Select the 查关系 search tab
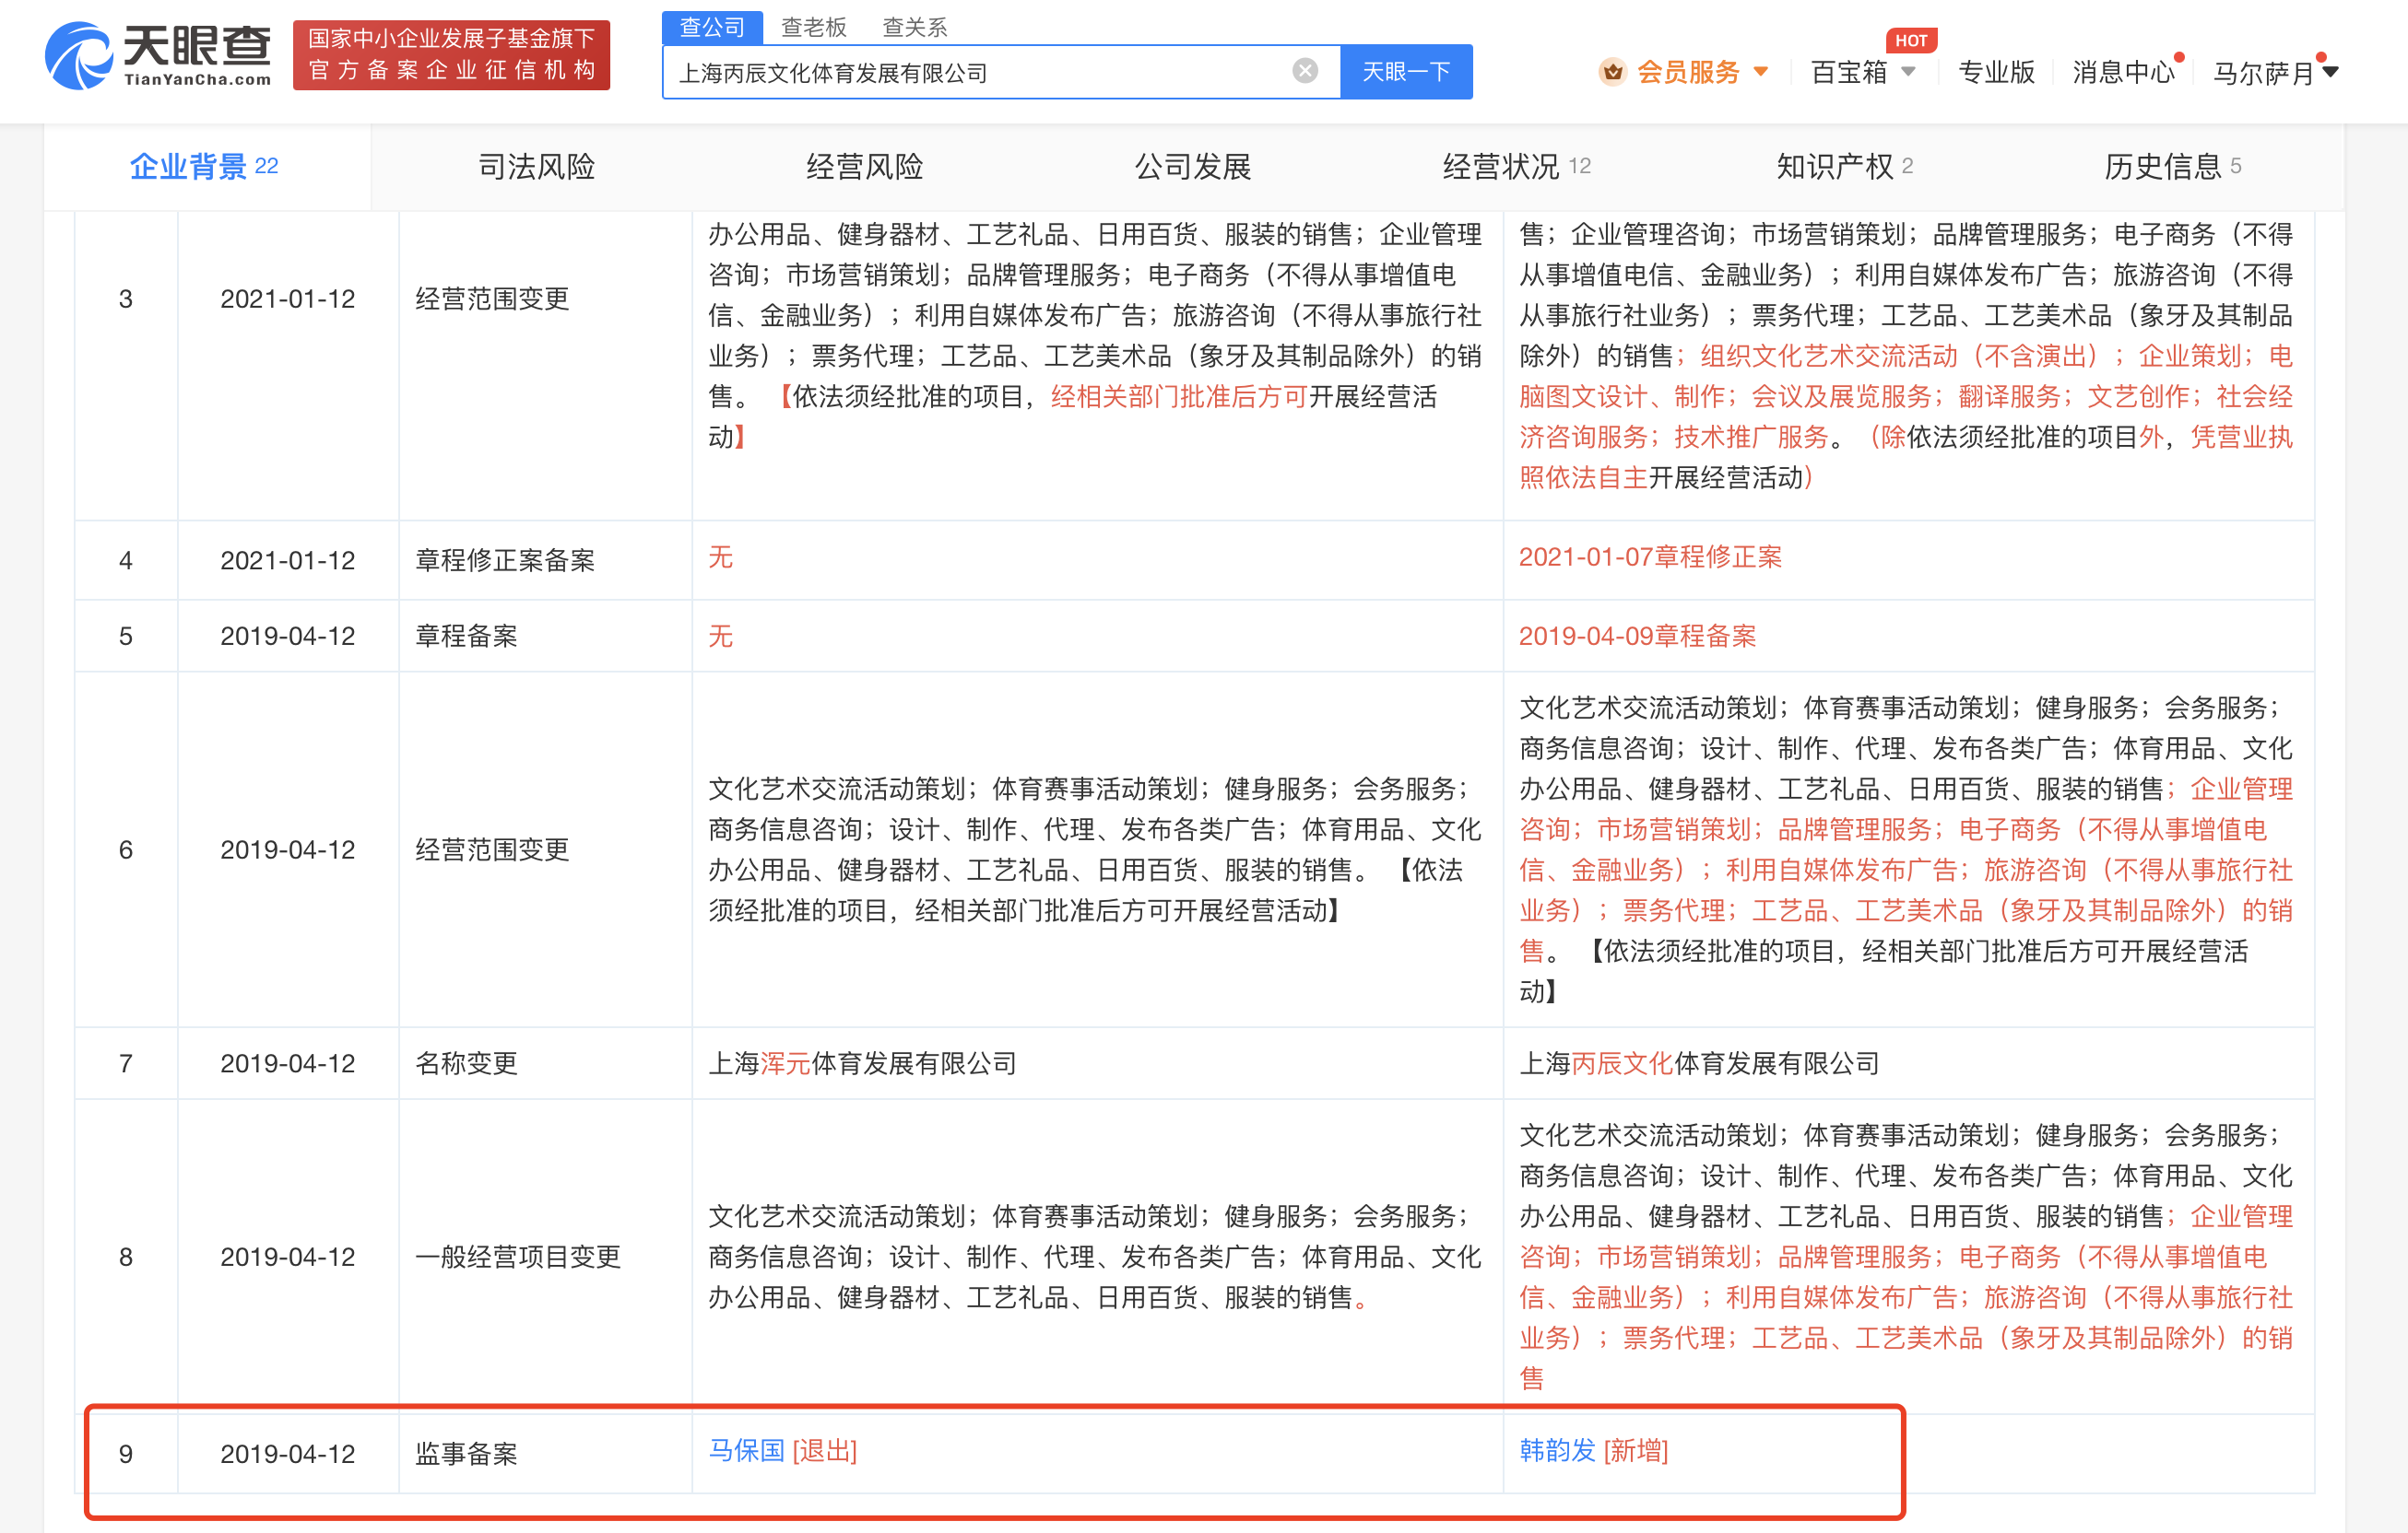 (x=914, y=27)
